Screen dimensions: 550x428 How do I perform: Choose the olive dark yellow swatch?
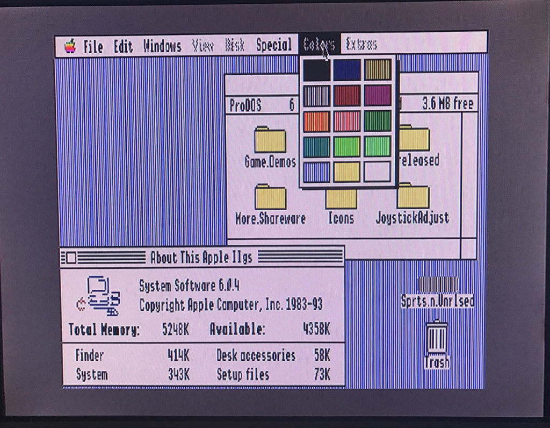[377, 69]
